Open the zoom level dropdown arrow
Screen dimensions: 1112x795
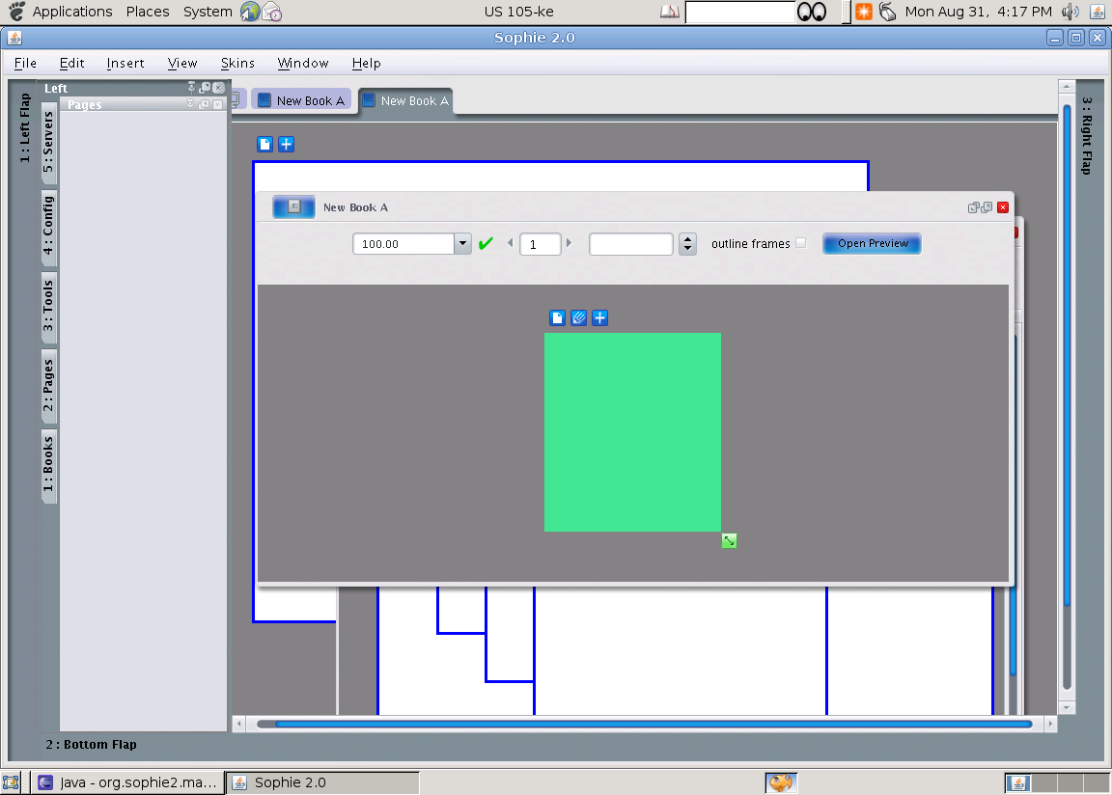coord(462,244)
